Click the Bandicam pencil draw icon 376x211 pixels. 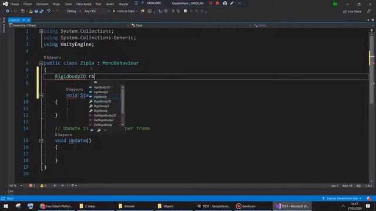pyautogui.click(x=231, y=3)
